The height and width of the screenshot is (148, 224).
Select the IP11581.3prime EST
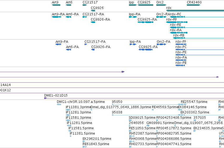coord(68,120)
